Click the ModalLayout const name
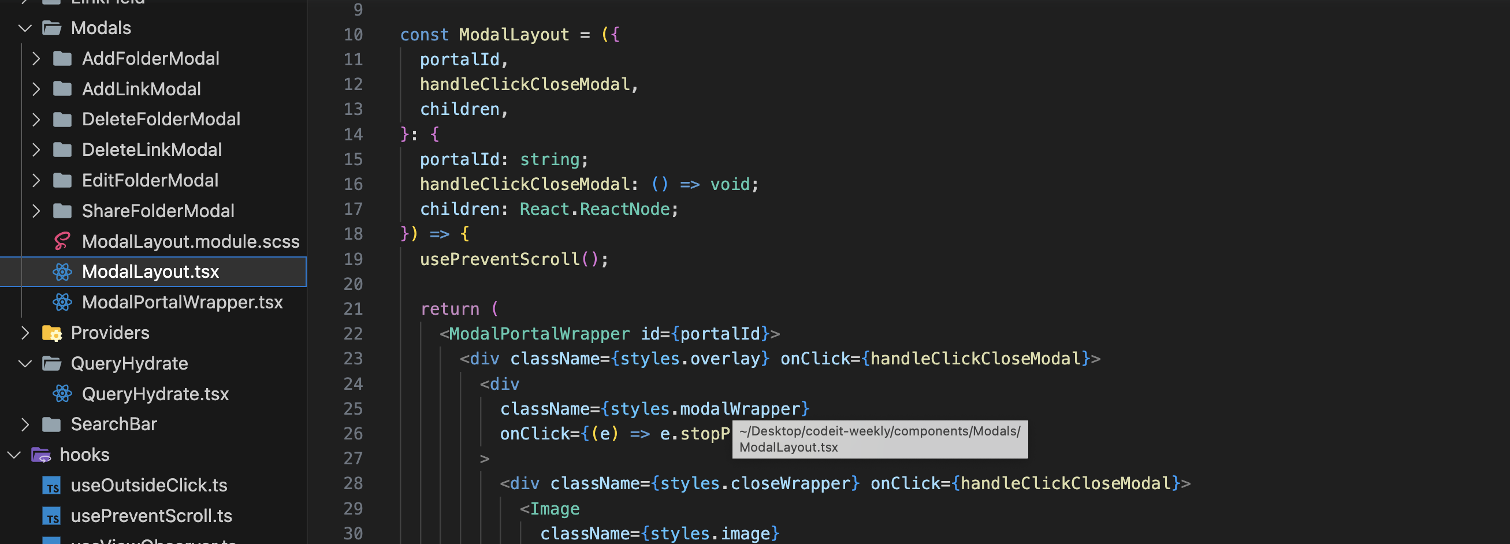This screenshot has width=1510, height=544. pos(514,35)
